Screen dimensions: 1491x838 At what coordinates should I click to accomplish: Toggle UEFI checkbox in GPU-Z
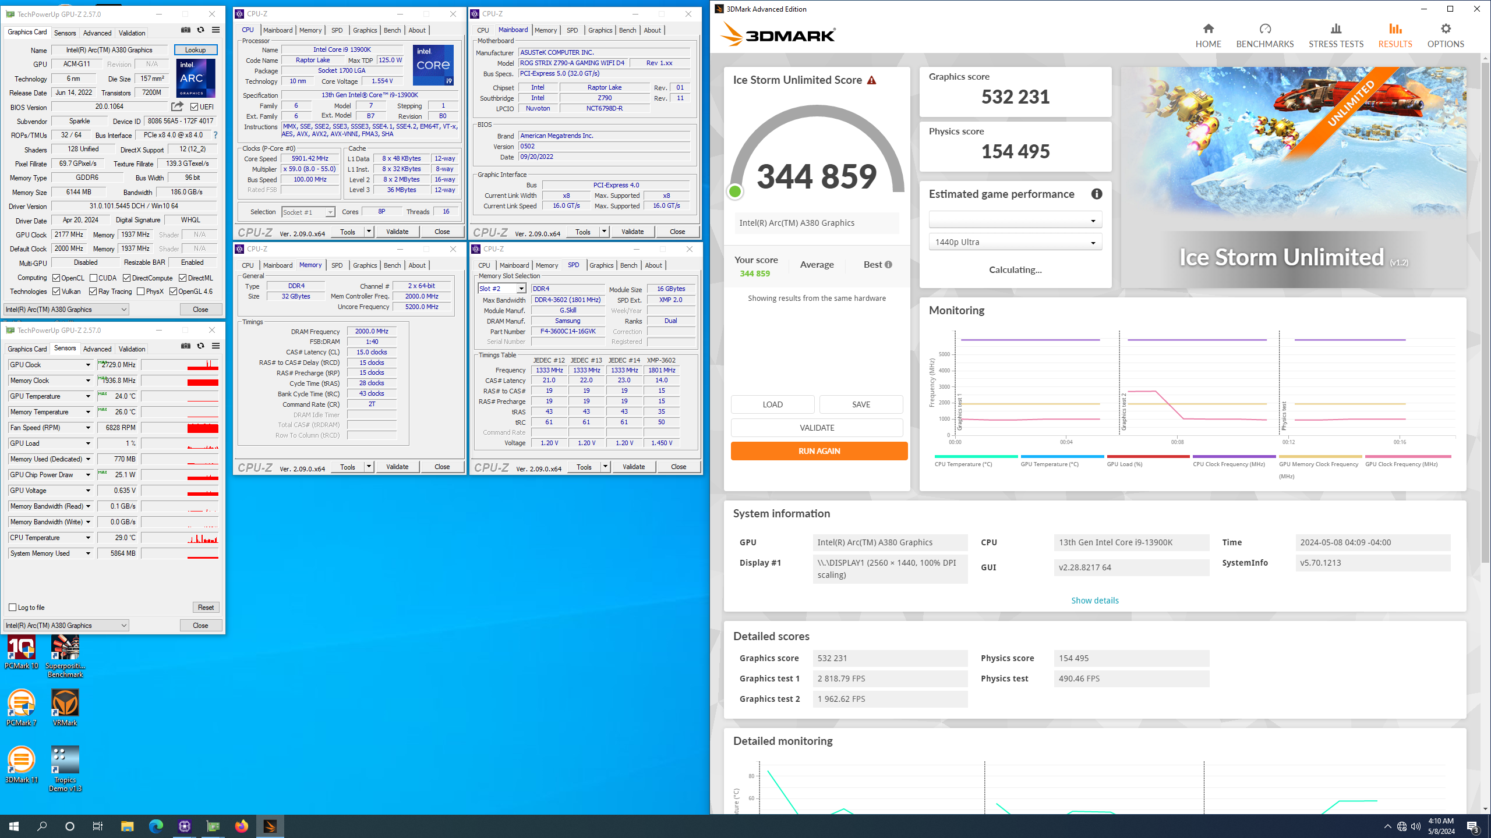[x=194, y=107]
